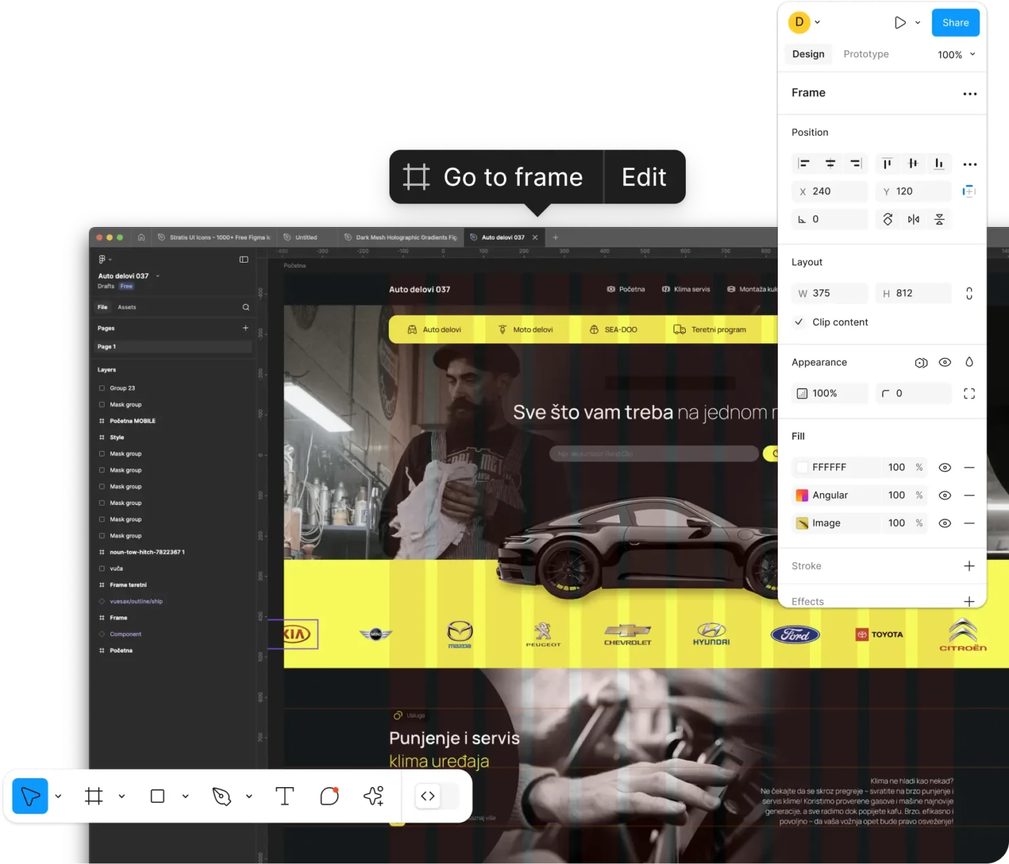Toggle Dev Mode switch in the toolbar
This screenshot has height=864, width=1009.
(437, 796)
